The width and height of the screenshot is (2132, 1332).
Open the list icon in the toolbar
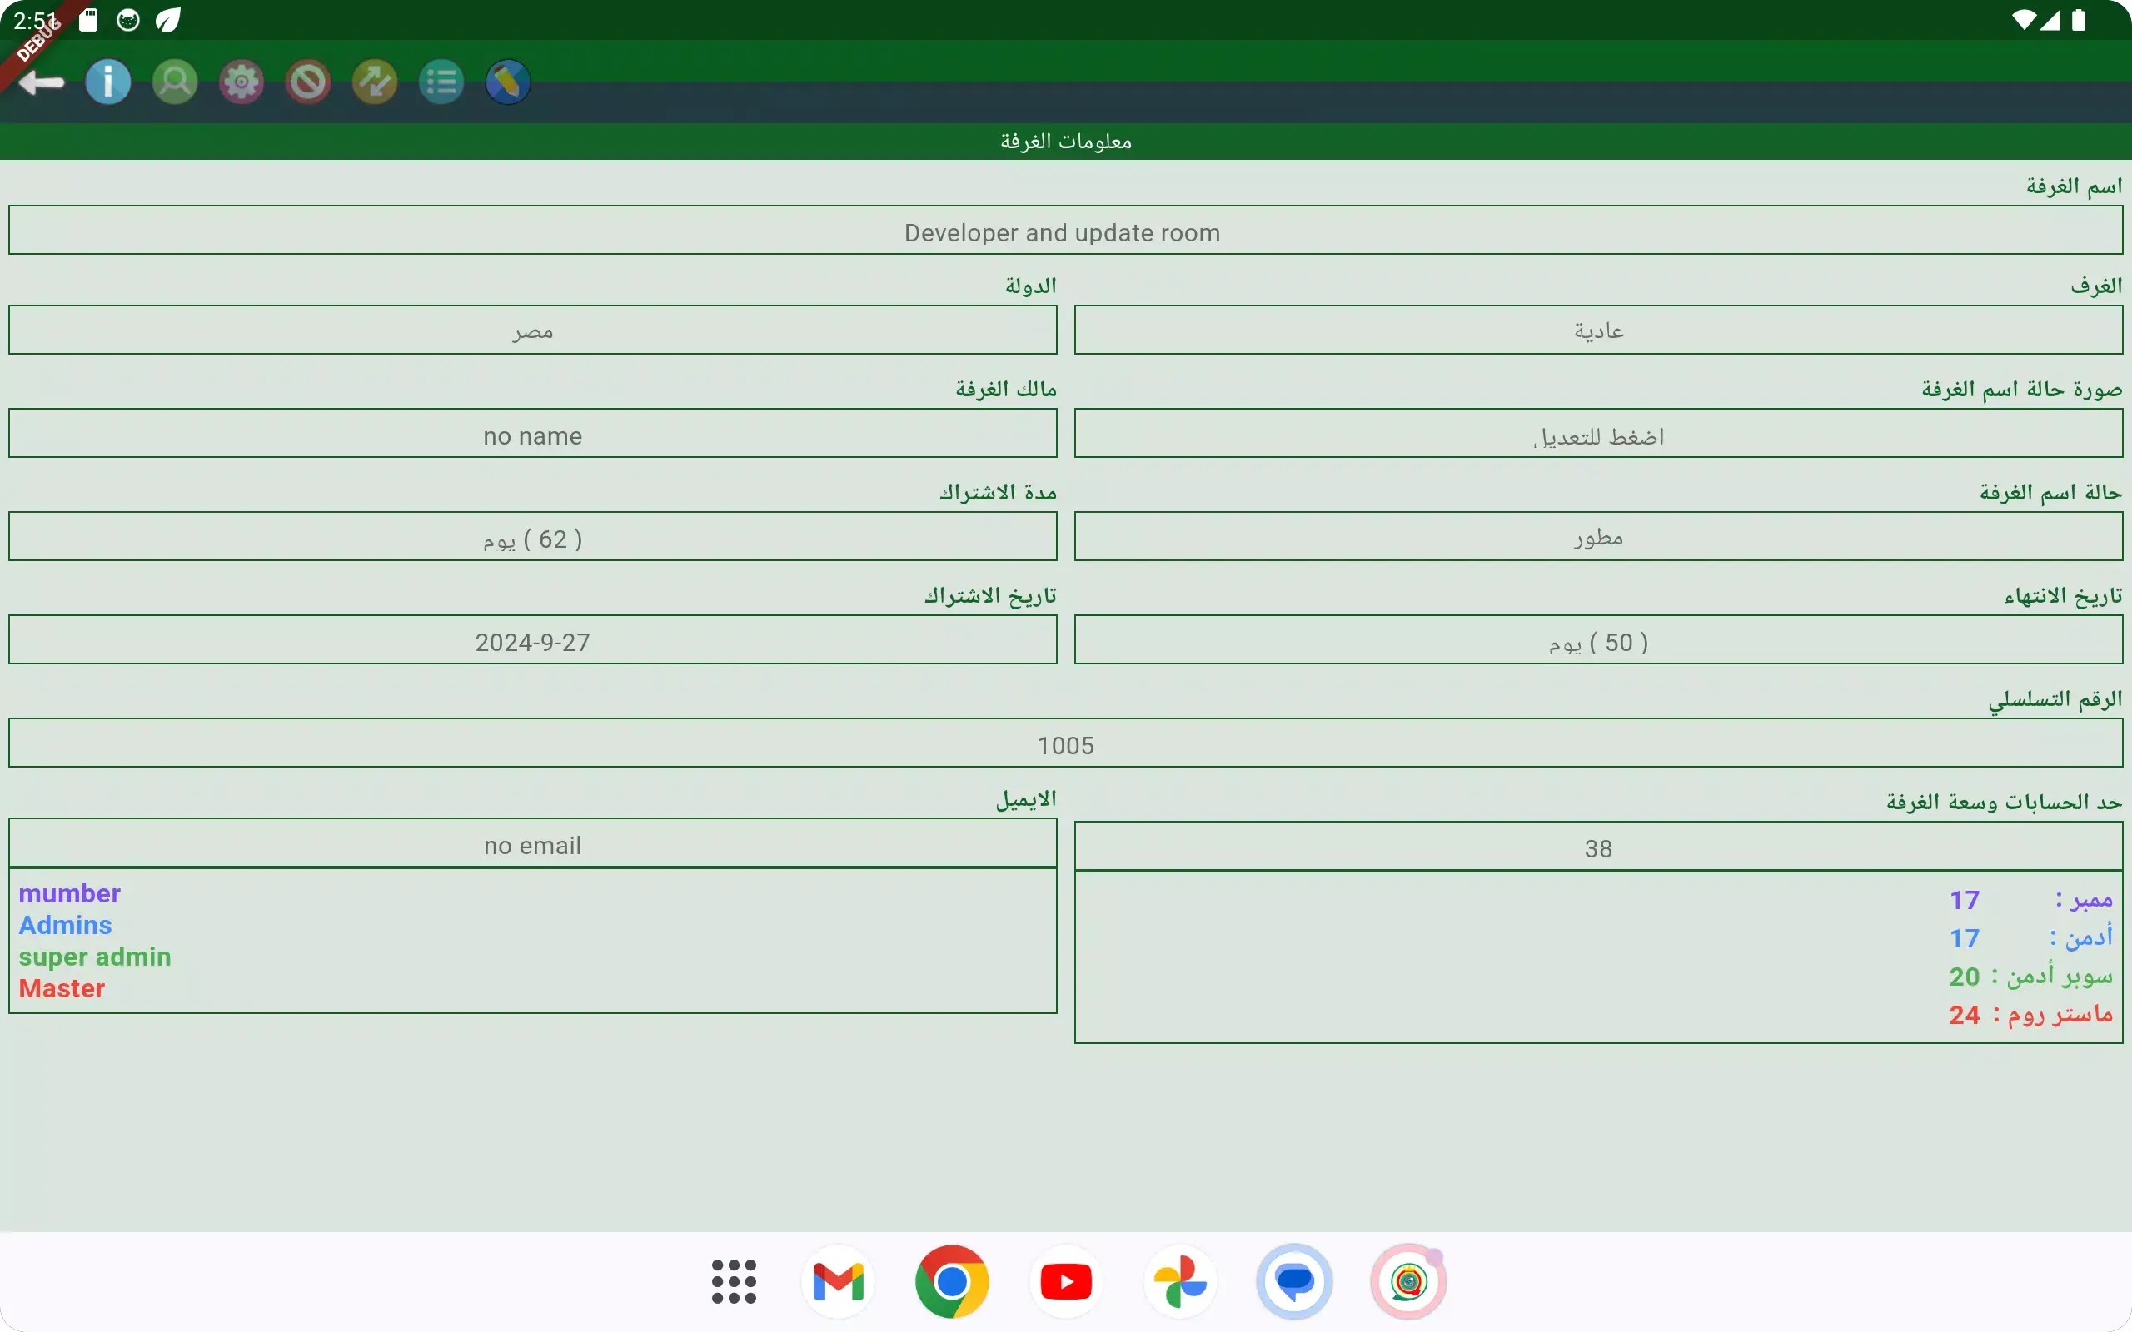[x=441, y=81]
